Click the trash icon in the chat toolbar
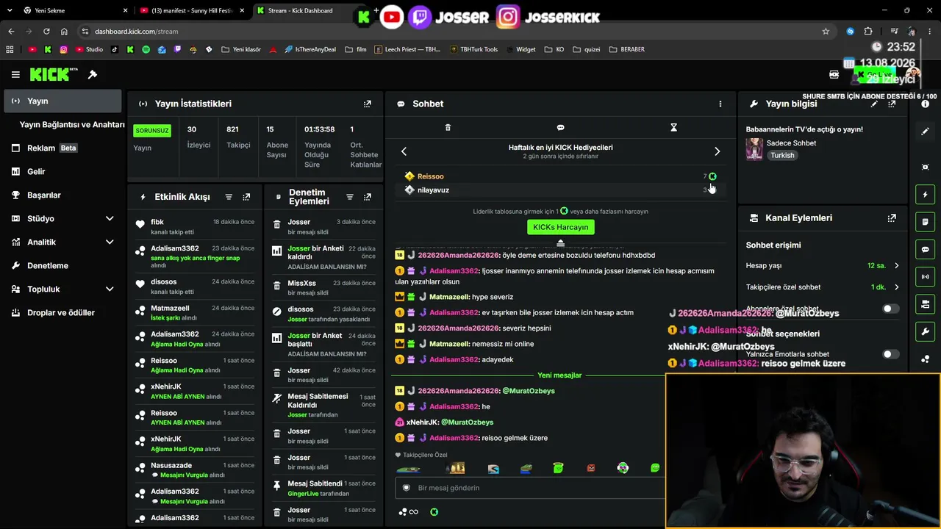The height and width of the screenshot is (529, 941). point(448,127)
